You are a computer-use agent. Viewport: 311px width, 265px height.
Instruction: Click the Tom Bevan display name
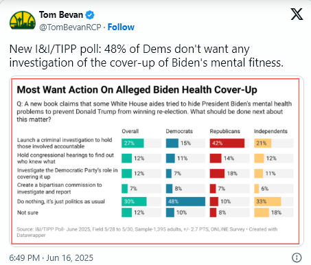click(61, 15)
